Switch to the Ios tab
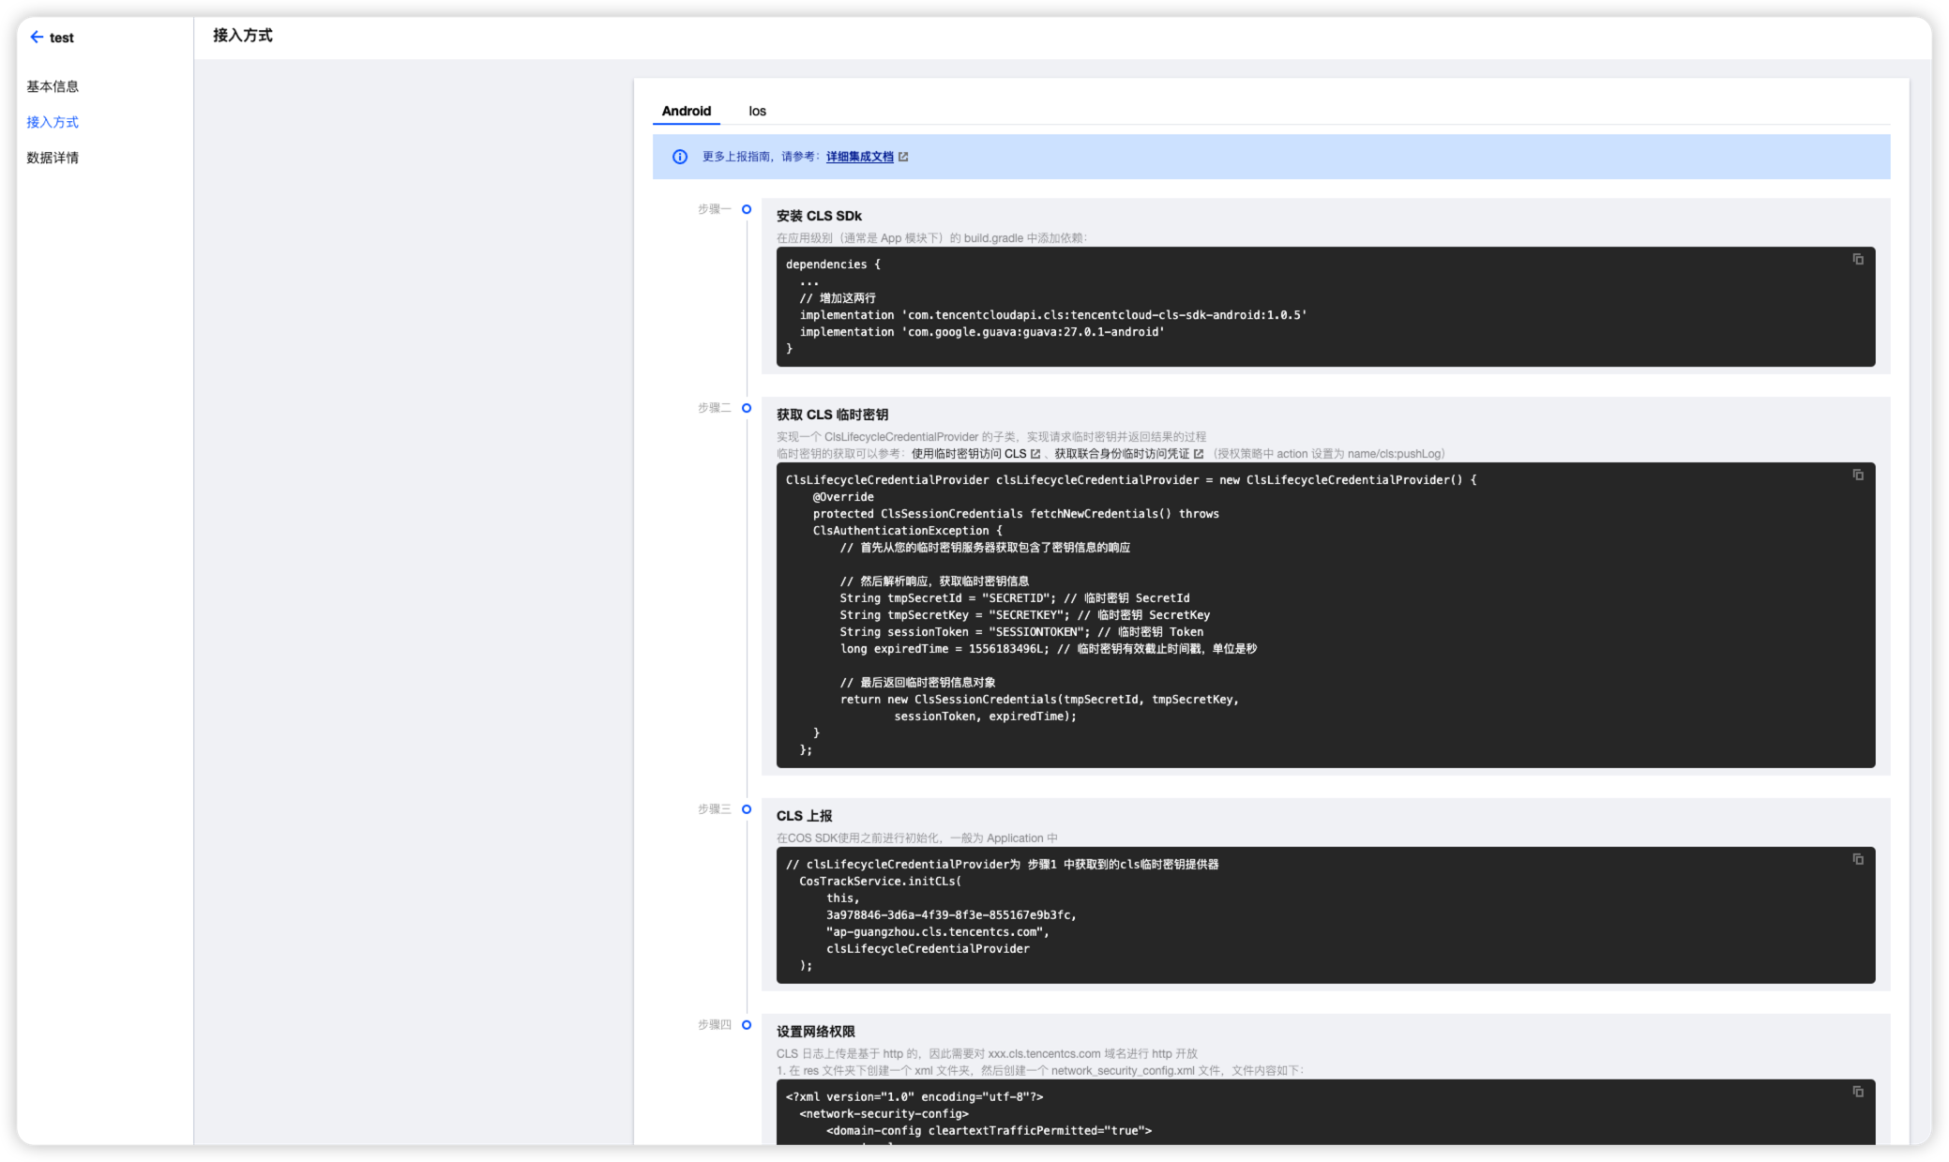Image resolution: width=1949 pixels, height=1162 pixels. [x=757, y=111]
